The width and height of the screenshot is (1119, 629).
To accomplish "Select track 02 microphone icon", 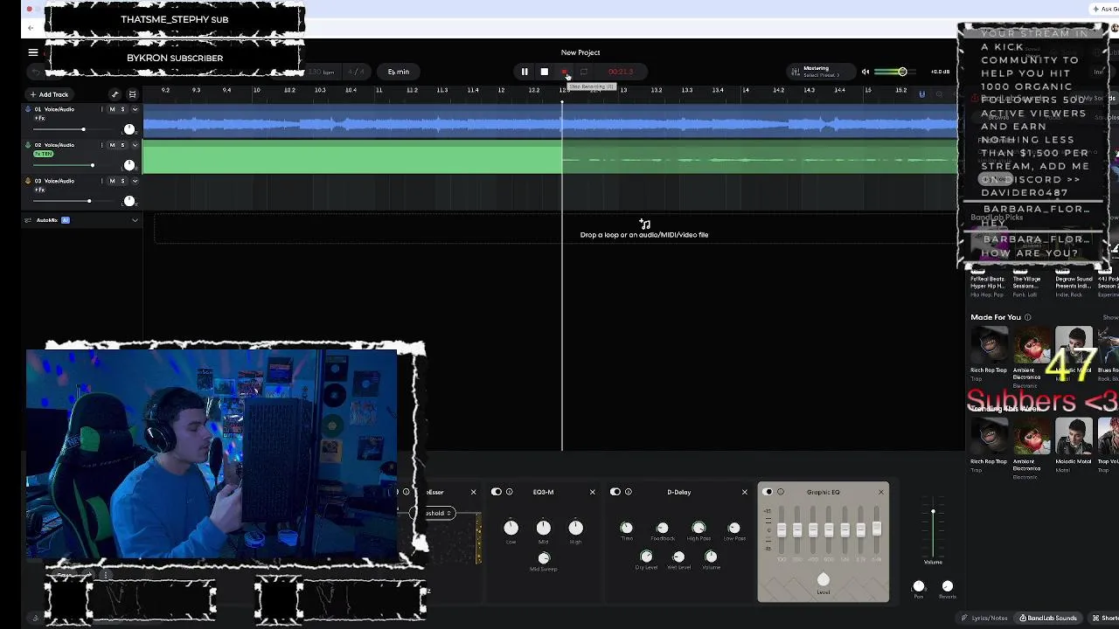I will tap(28, 145).
